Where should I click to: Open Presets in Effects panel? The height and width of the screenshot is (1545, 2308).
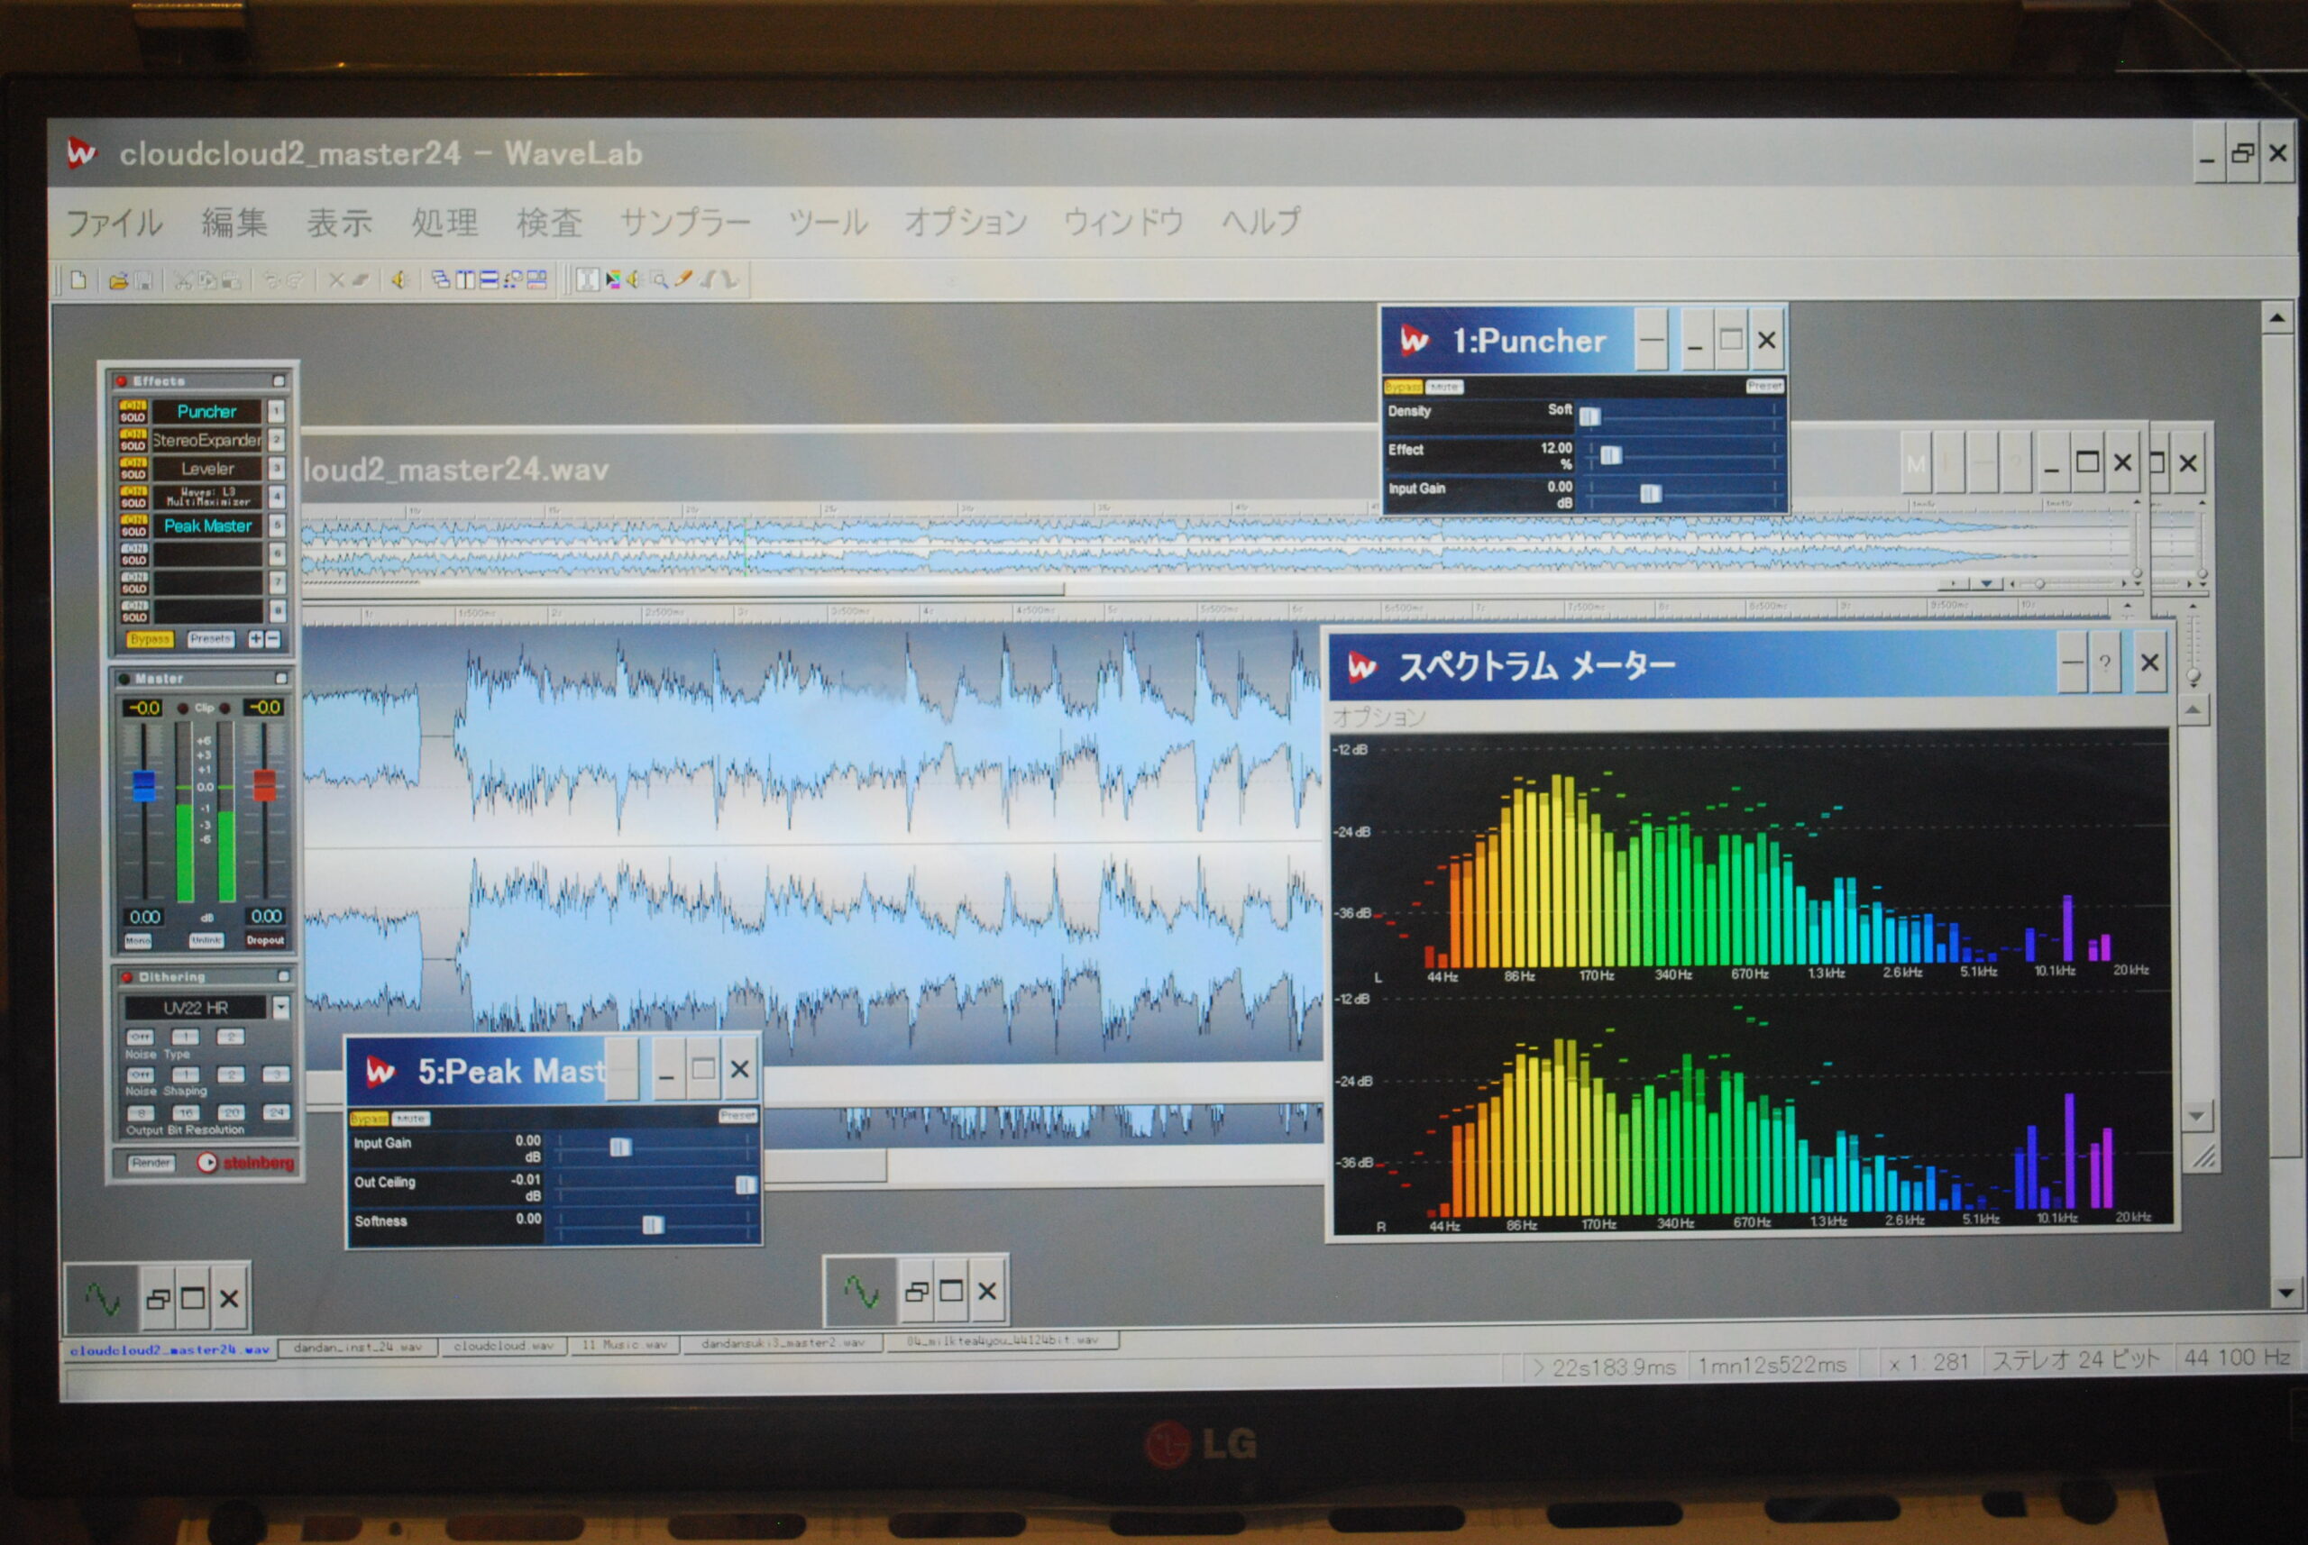click(x=212, y=639)
